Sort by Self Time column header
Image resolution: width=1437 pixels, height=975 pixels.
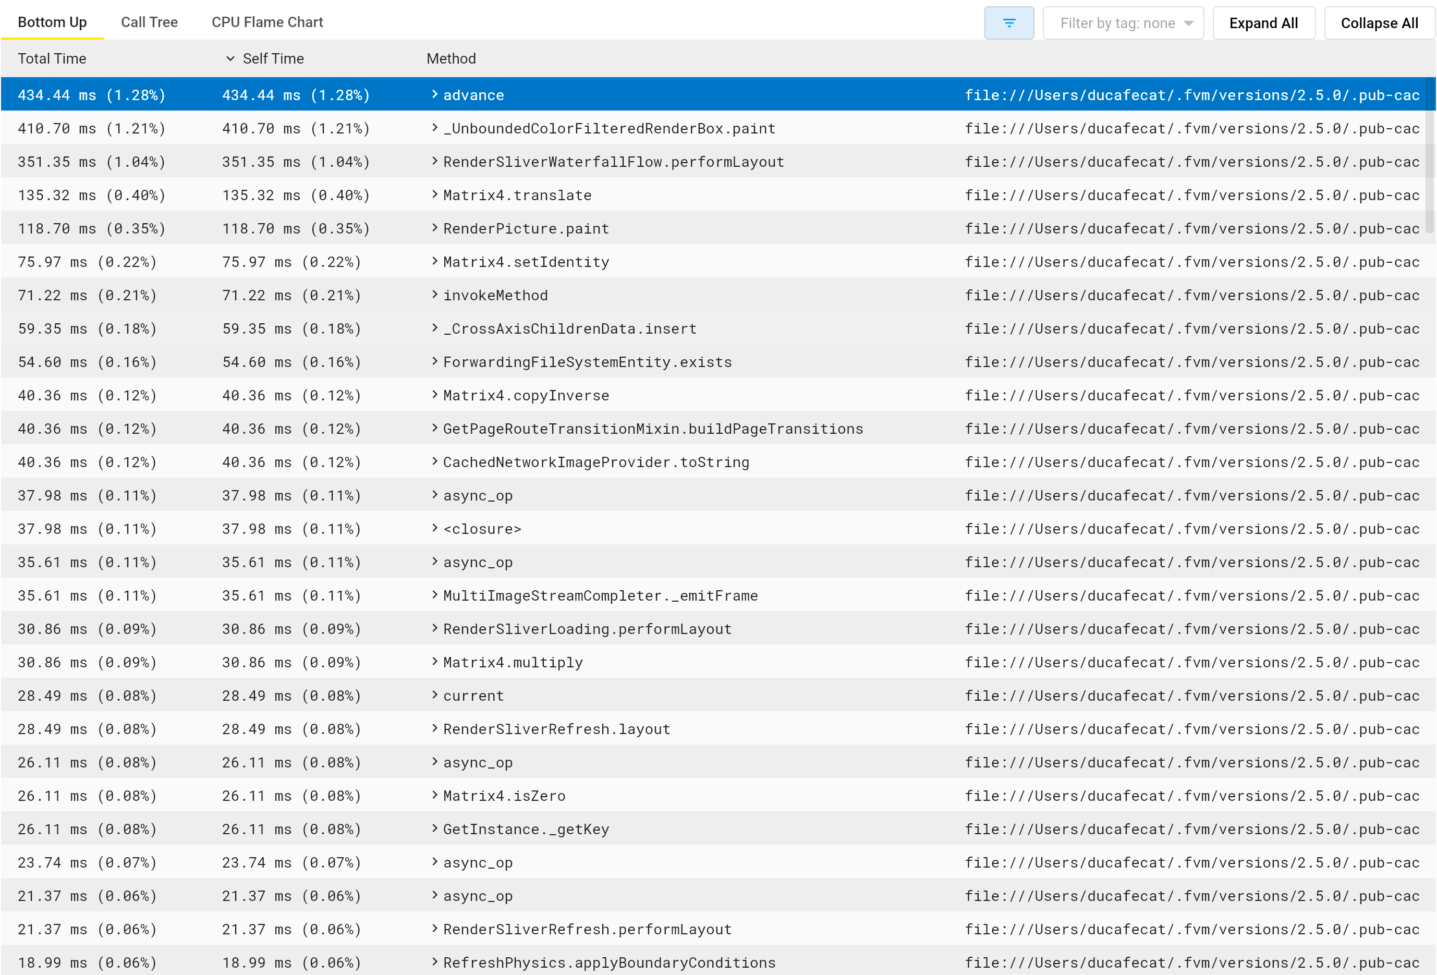(273, 59)
